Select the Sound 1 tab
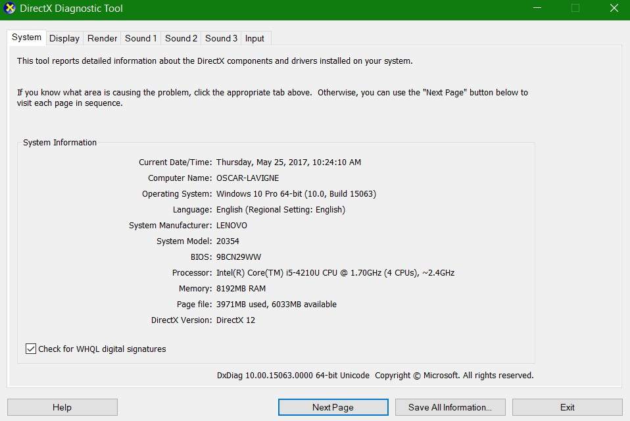Screen dimensions: 630x421 [141, 38]
